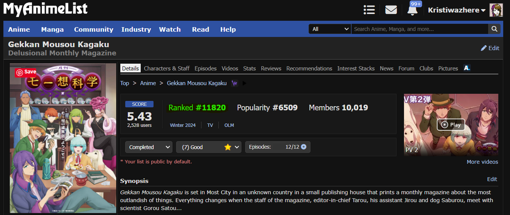Click the Anime breadcrumb link
Viewport: 510px width, 215px height.
point(148,83)
